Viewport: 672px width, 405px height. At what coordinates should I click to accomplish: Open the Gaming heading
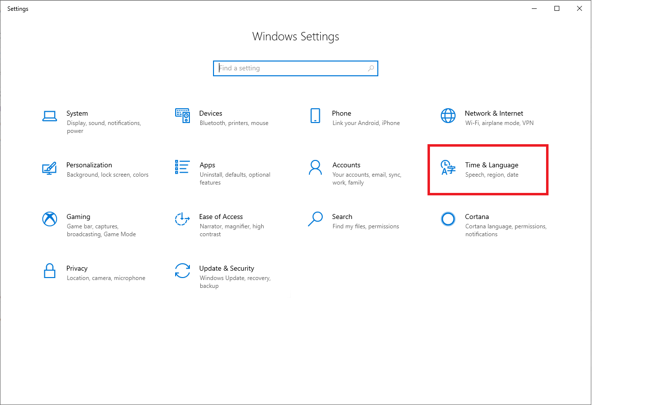click(78, 217)
